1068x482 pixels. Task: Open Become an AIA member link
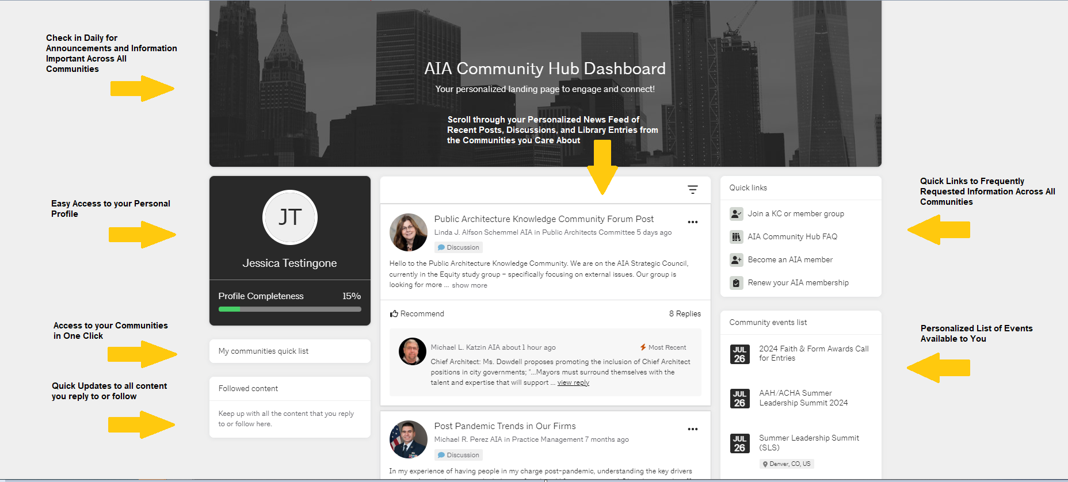point(790,259)
